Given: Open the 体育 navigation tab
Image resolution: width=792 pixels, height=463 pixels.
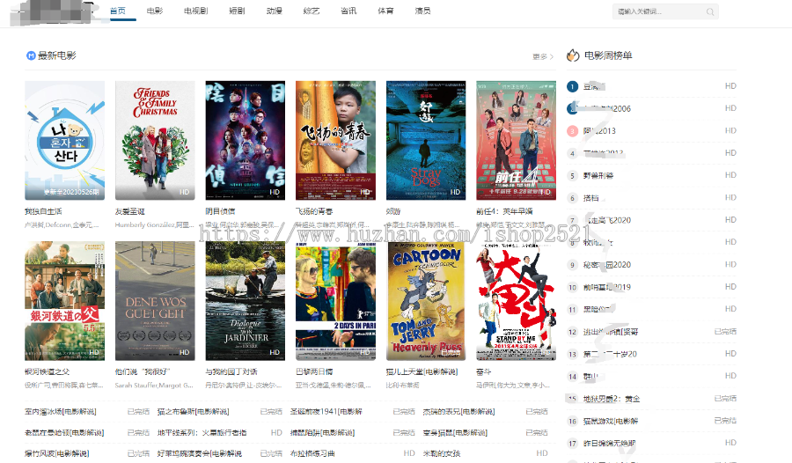Looking at the screenshot, I should pyautogui.click(x=385, y=11).
